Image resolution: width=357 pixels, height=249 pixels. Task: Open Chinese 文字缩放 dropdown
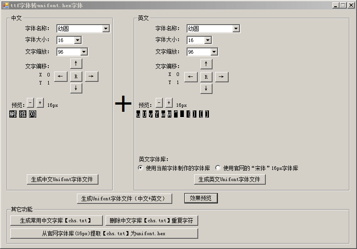pos(84,52)
